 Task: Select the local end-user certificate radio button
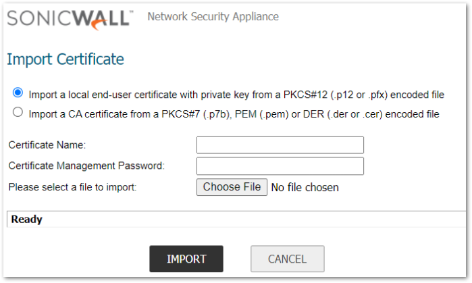coord(18,93)
